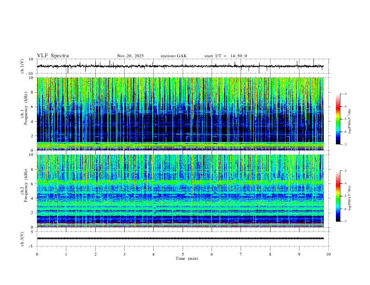This screenshot has height=285, width=370.
Task: Click the "ch.1(V)" waveform axis label
Action: click(x=22, y=66)
